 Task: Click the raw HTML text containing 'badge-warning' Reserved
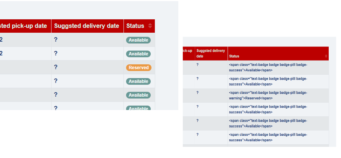tap(268, 96)
